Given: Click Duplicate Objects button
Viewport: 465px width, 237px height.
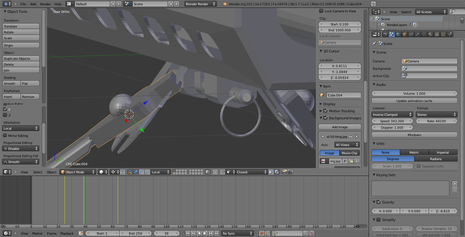Looking at the screenshot, I should click(x=21, y=58).
